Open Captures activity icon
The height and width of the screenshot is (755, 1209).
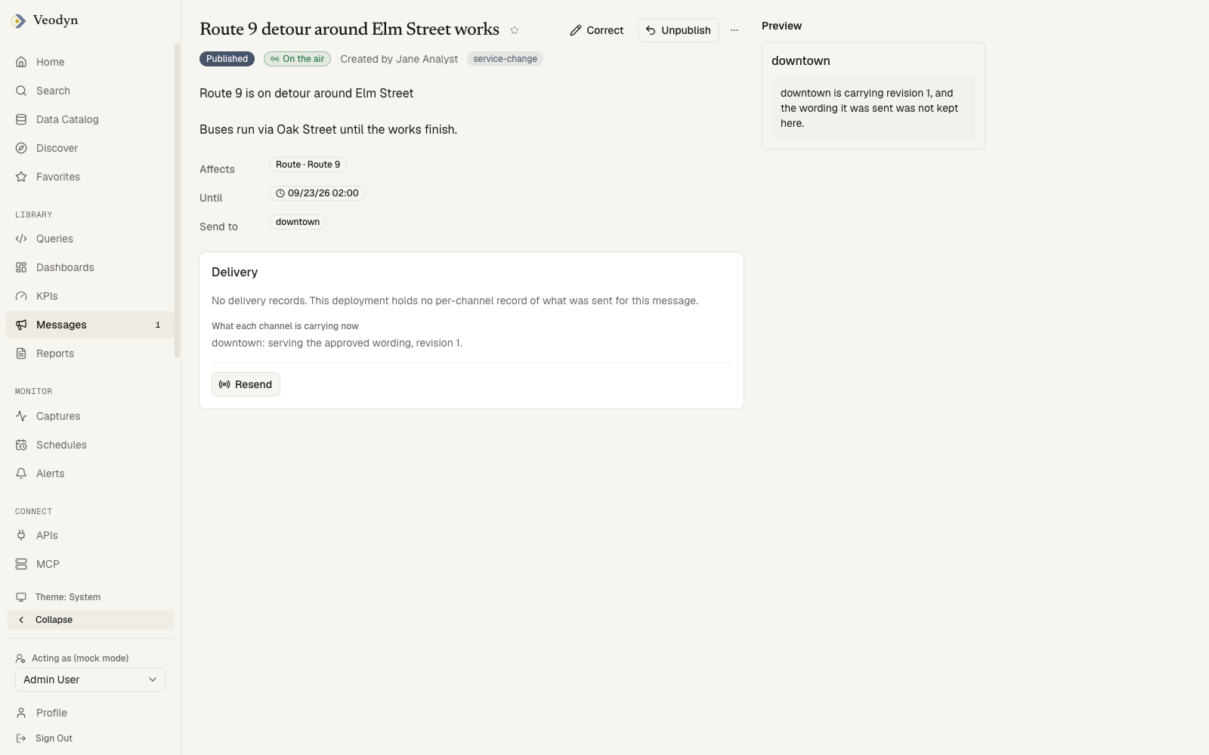click(21, 416)
